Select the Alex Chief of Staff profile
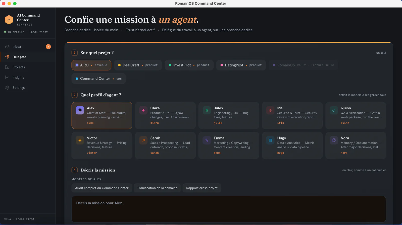Viewport: 402px width, 225px height. pos(102,115)
